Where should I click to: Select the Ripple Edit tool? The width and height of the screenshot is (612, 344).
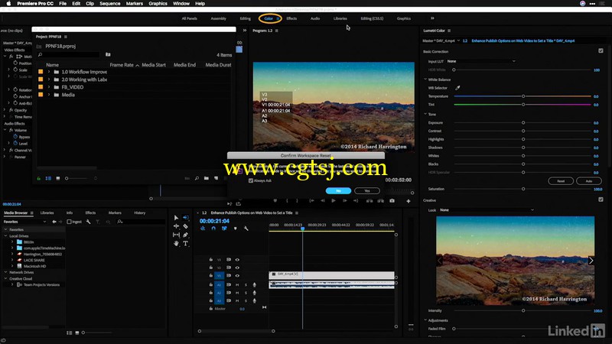point(176,226)
